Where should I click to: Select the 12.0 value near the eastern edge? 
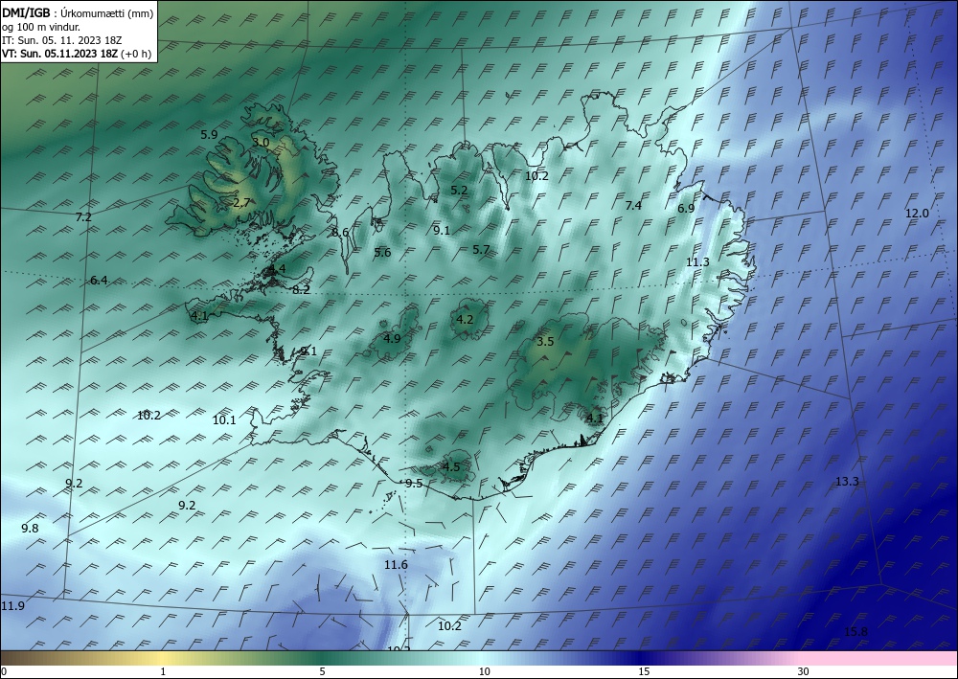pyautogui.click(x=917, y=214)
